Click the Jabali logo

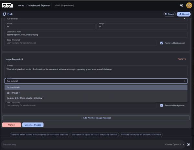tap(7, 5)
